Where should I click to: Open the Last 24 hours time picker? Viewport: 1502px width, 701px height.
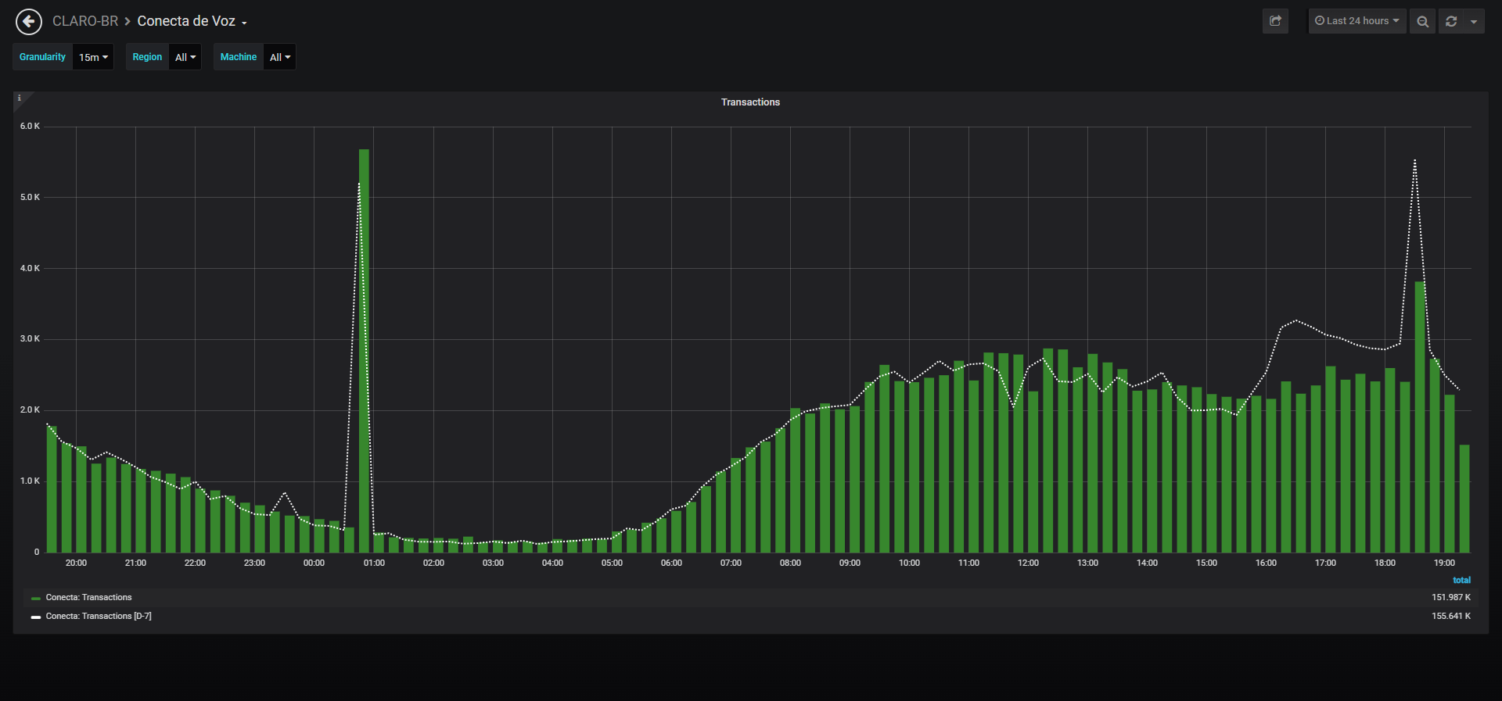coord(1357,21)
